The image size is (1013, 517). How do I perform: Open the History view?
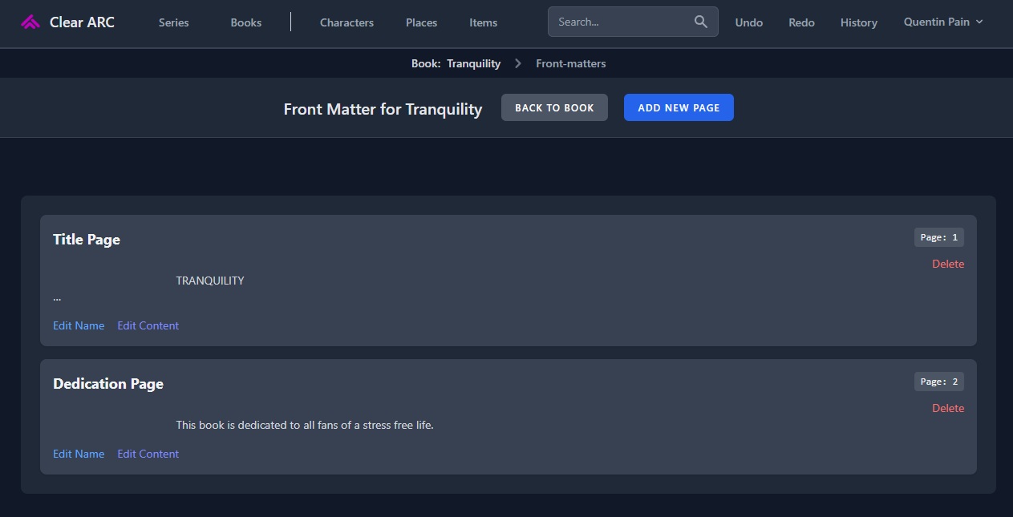858,22
